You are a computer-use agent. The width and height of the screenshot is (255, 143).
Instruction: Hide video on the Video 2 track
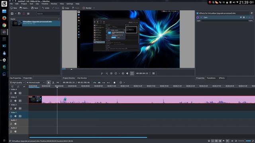click(x=20, y=108)
